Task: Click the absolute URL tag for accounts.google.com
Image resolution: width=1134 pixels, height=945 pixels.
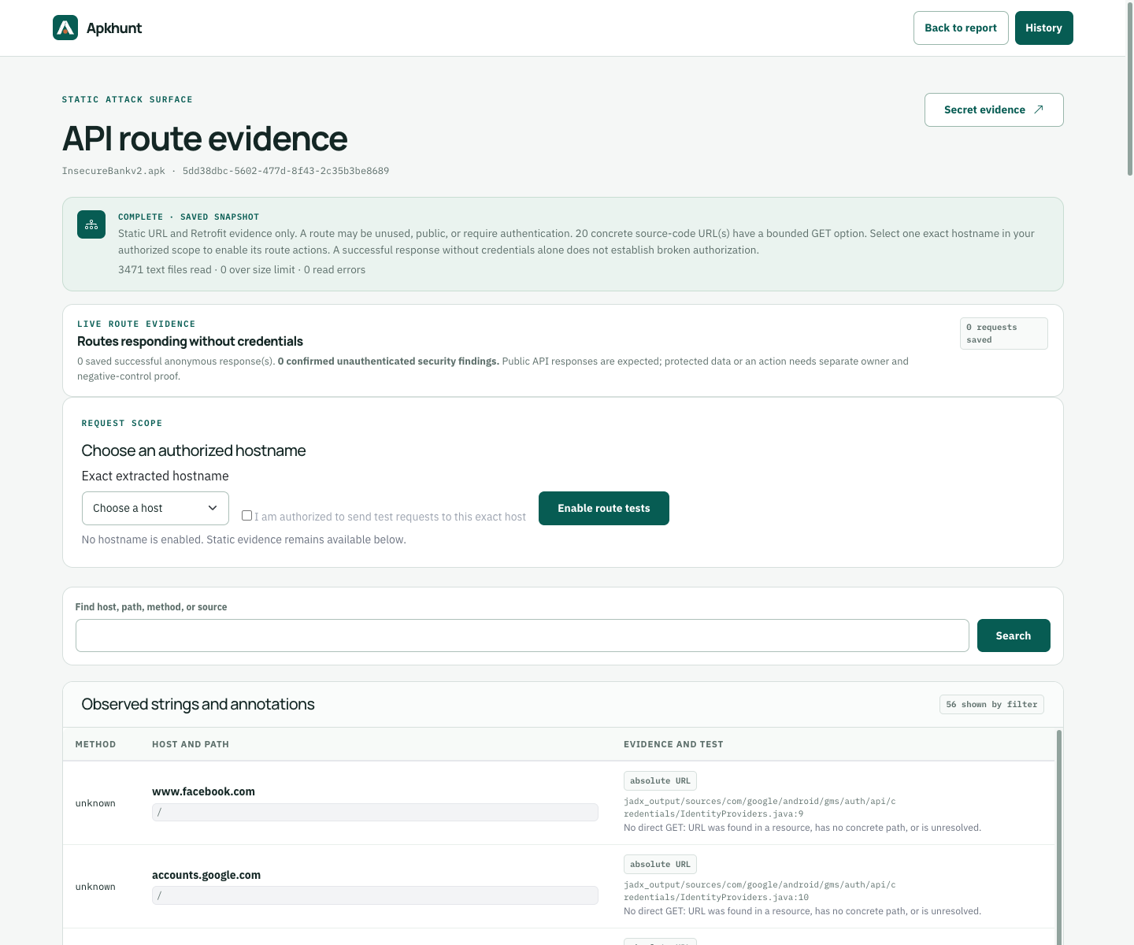Action: point(660,864)
